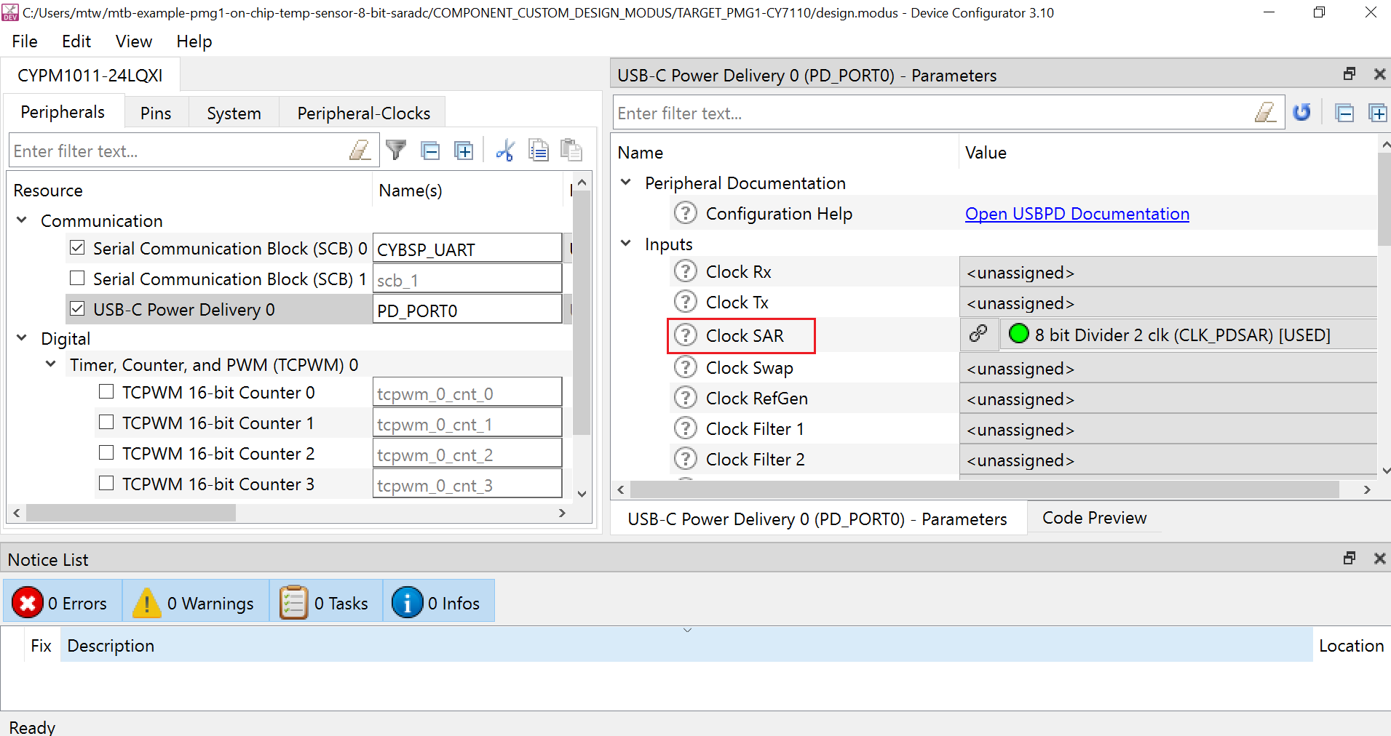The width and height of the screenshot is (1391, 736).
Task: Open the peripherals filter funnel icon
Action: (x=396, y=151)
